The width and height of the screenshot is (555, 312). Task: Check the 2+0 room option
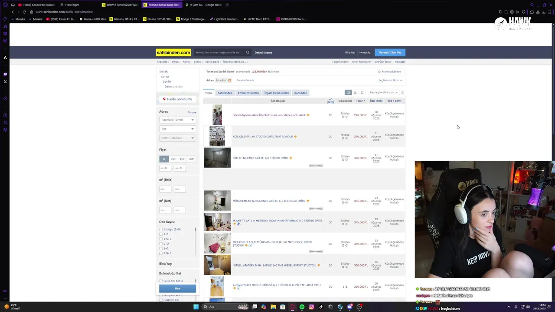click(x=161, y=244)
